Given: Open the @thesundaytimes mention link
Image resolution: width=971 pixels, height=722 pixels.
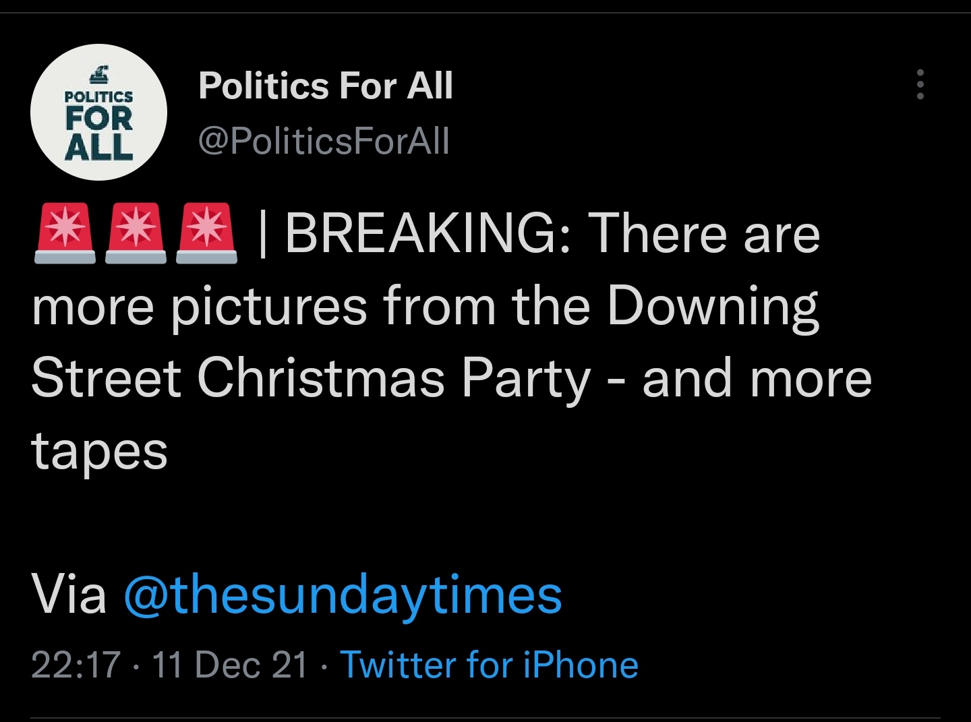Looking at the screenshot, I should click(343, 595).
